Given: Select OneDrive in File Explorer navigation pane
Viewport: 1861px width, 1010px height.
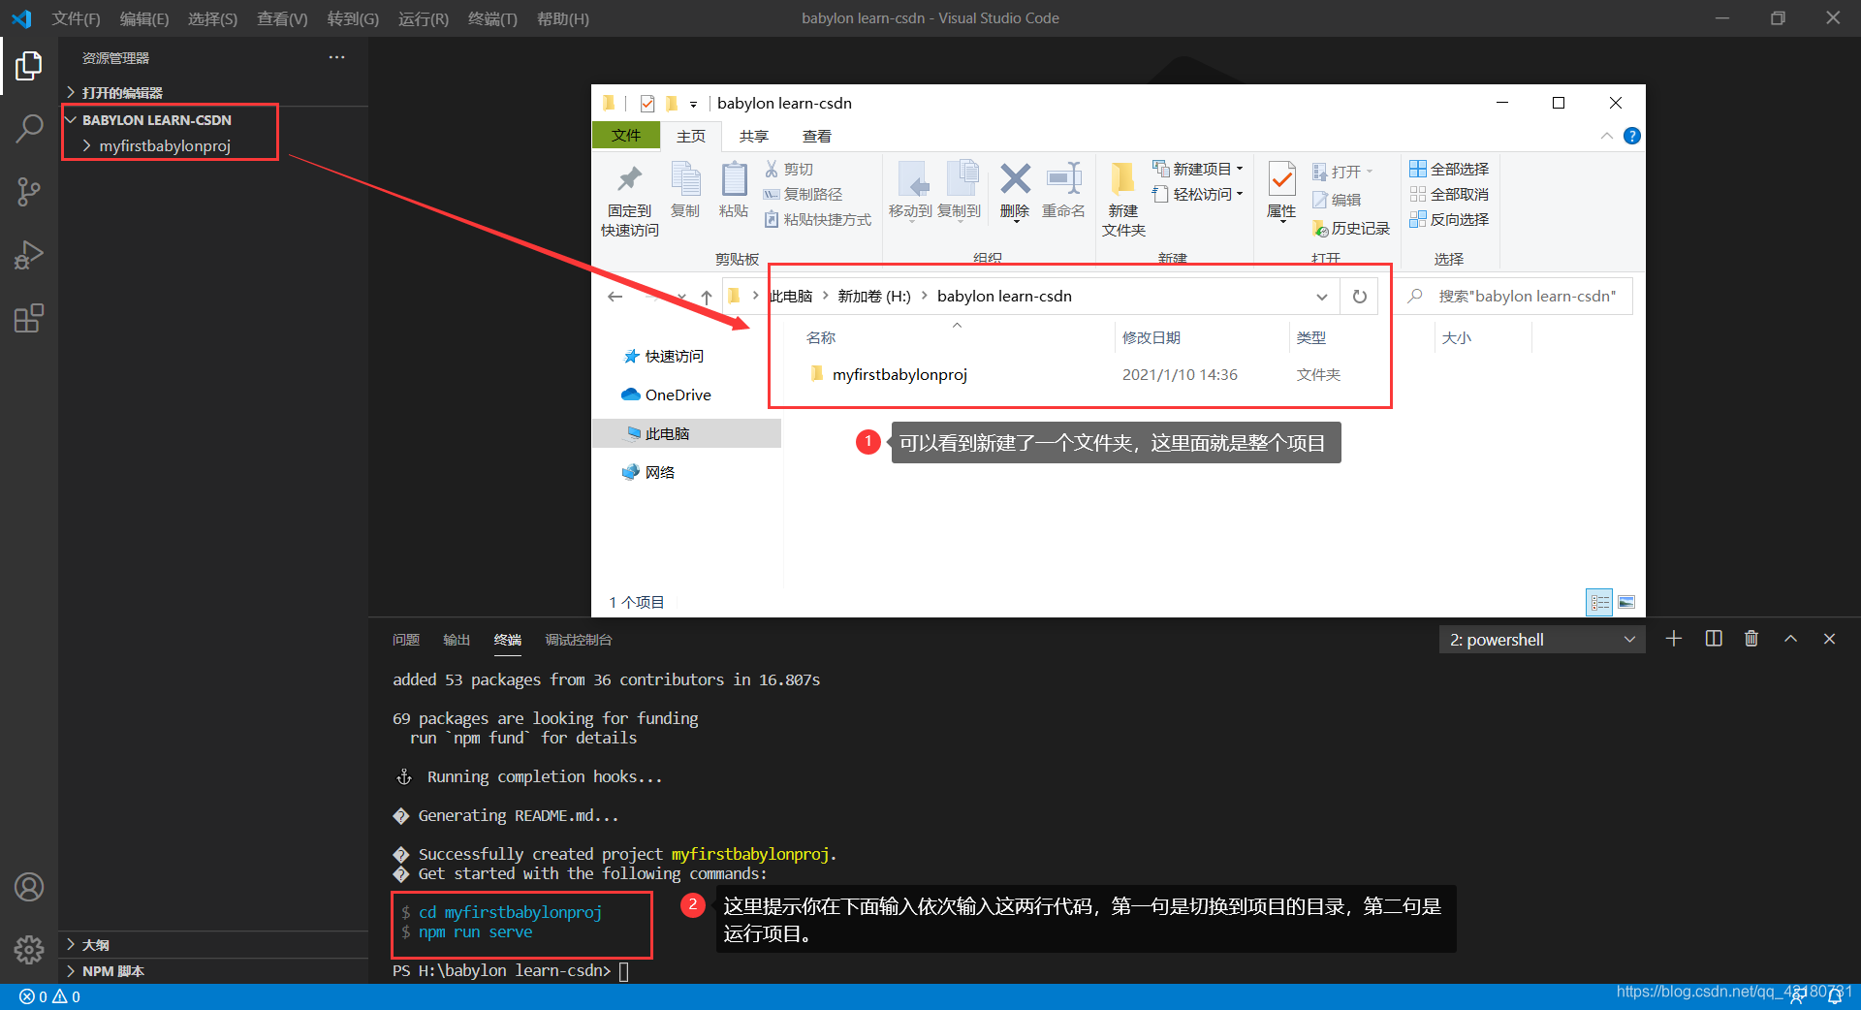Looking at the screenshot, I should (667, 395).
